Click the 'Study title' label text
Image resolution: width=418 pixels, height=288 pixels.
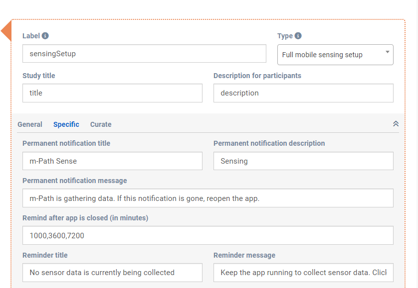pos(39,76)
